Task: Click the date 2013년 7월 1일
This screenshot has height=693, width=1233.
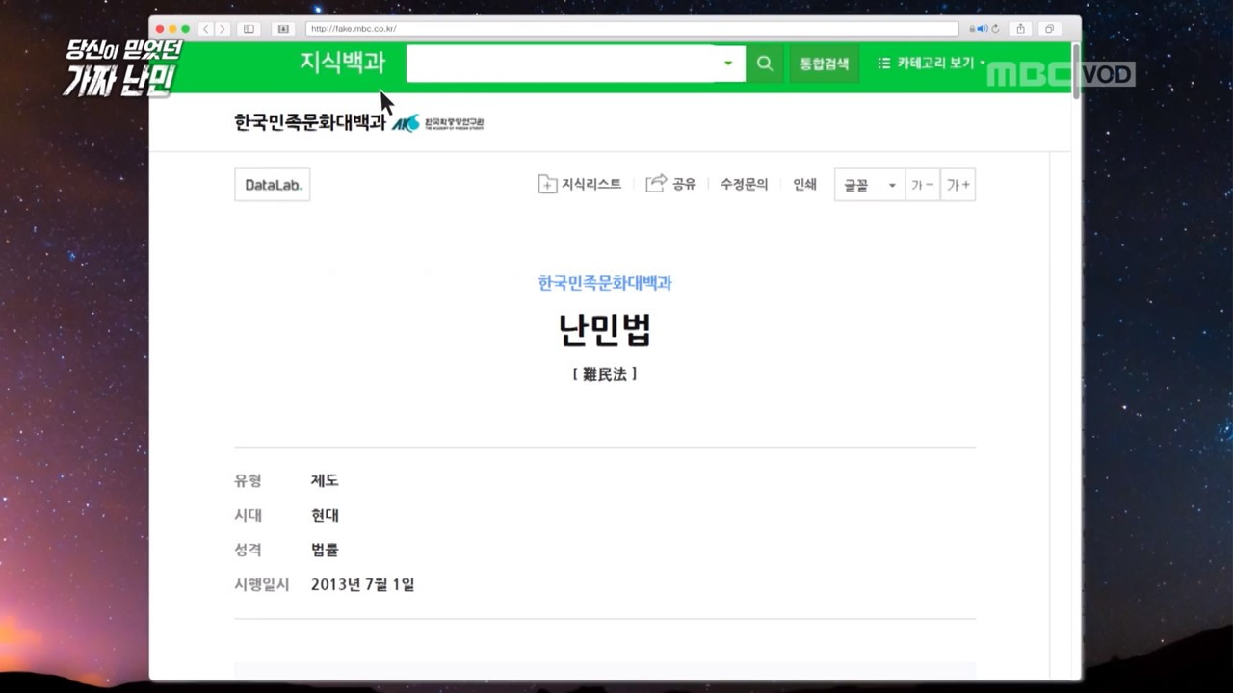Action: 362,584
